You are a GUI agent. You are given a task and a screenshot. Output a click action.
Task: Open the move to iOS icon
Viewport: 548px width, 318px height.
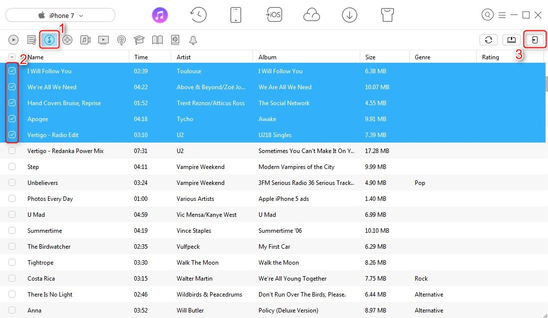[x=274, y=15]
